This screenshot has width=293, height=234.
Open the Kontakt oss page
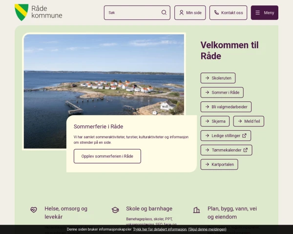coord(228,13)
